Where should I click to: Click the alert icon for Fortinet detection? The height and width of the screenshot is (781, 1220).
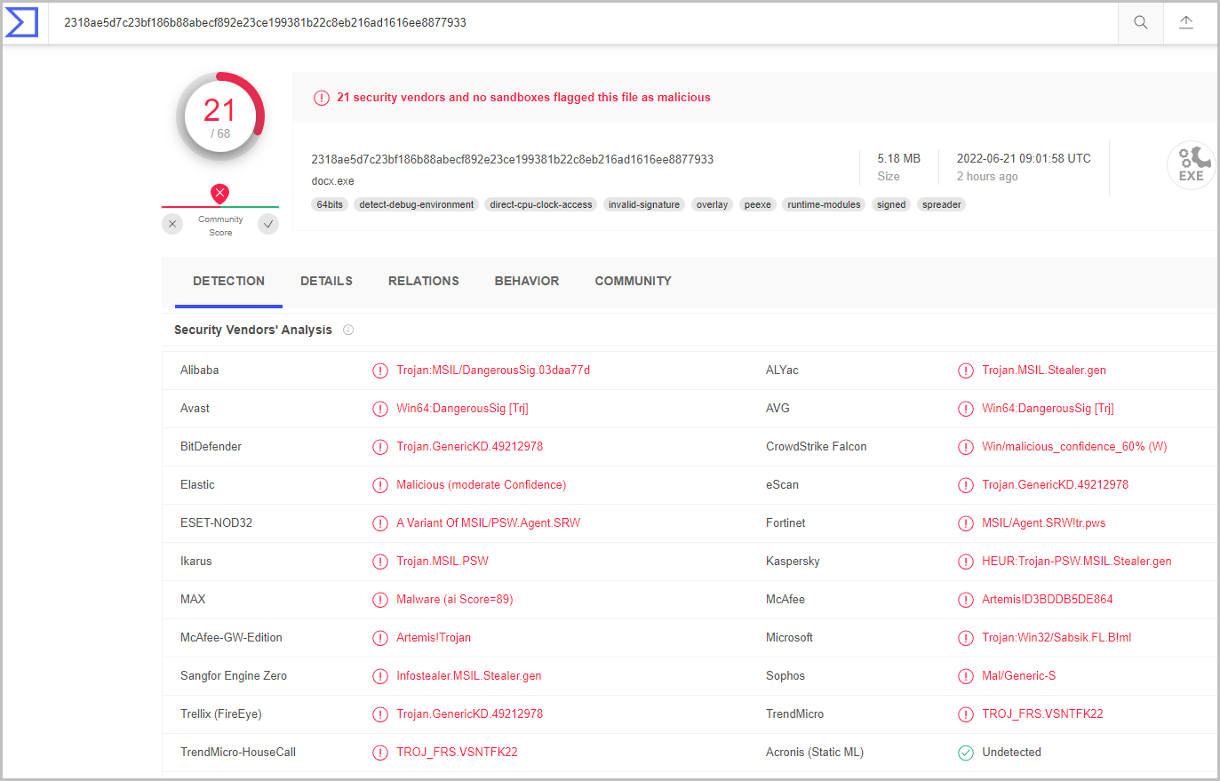[x=966, y=523]
